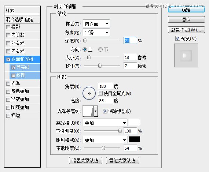Select the 等高线 sub-item label

coord(23,67)
